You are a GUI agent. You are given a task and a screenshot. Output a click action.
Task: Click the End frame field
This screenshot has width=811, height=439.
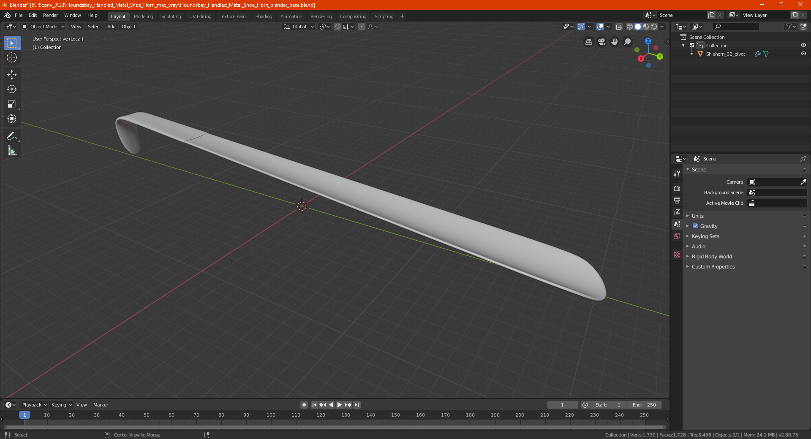pos(644,405)
